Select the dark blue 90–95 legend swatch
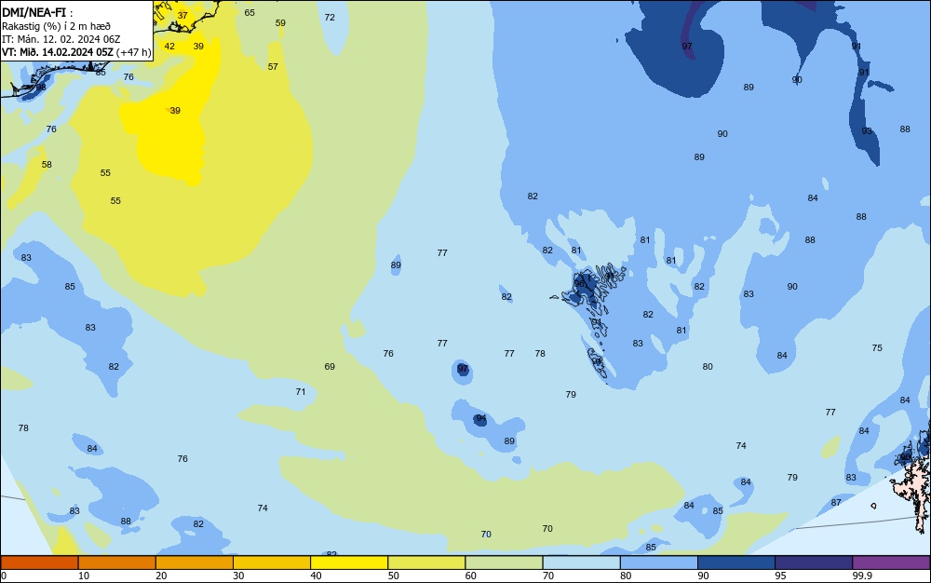Screen dimensions: 931x583 [736, 563]
